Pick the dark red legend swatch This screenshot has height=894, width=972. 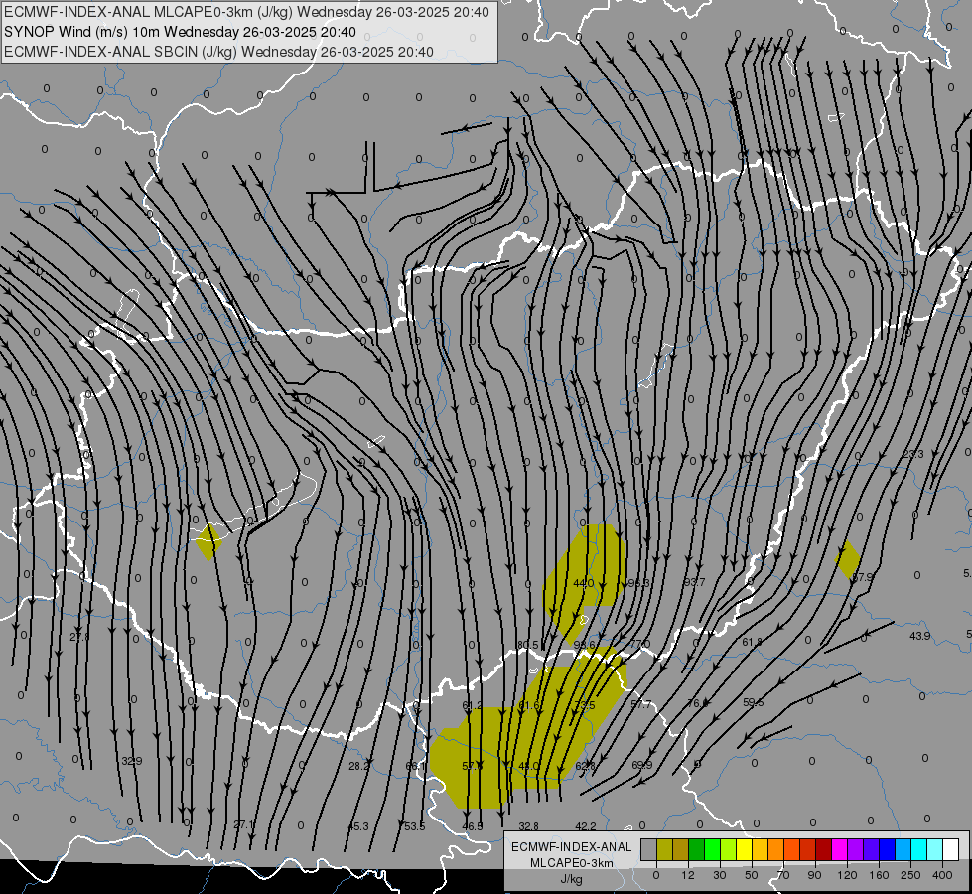[823, 849]
